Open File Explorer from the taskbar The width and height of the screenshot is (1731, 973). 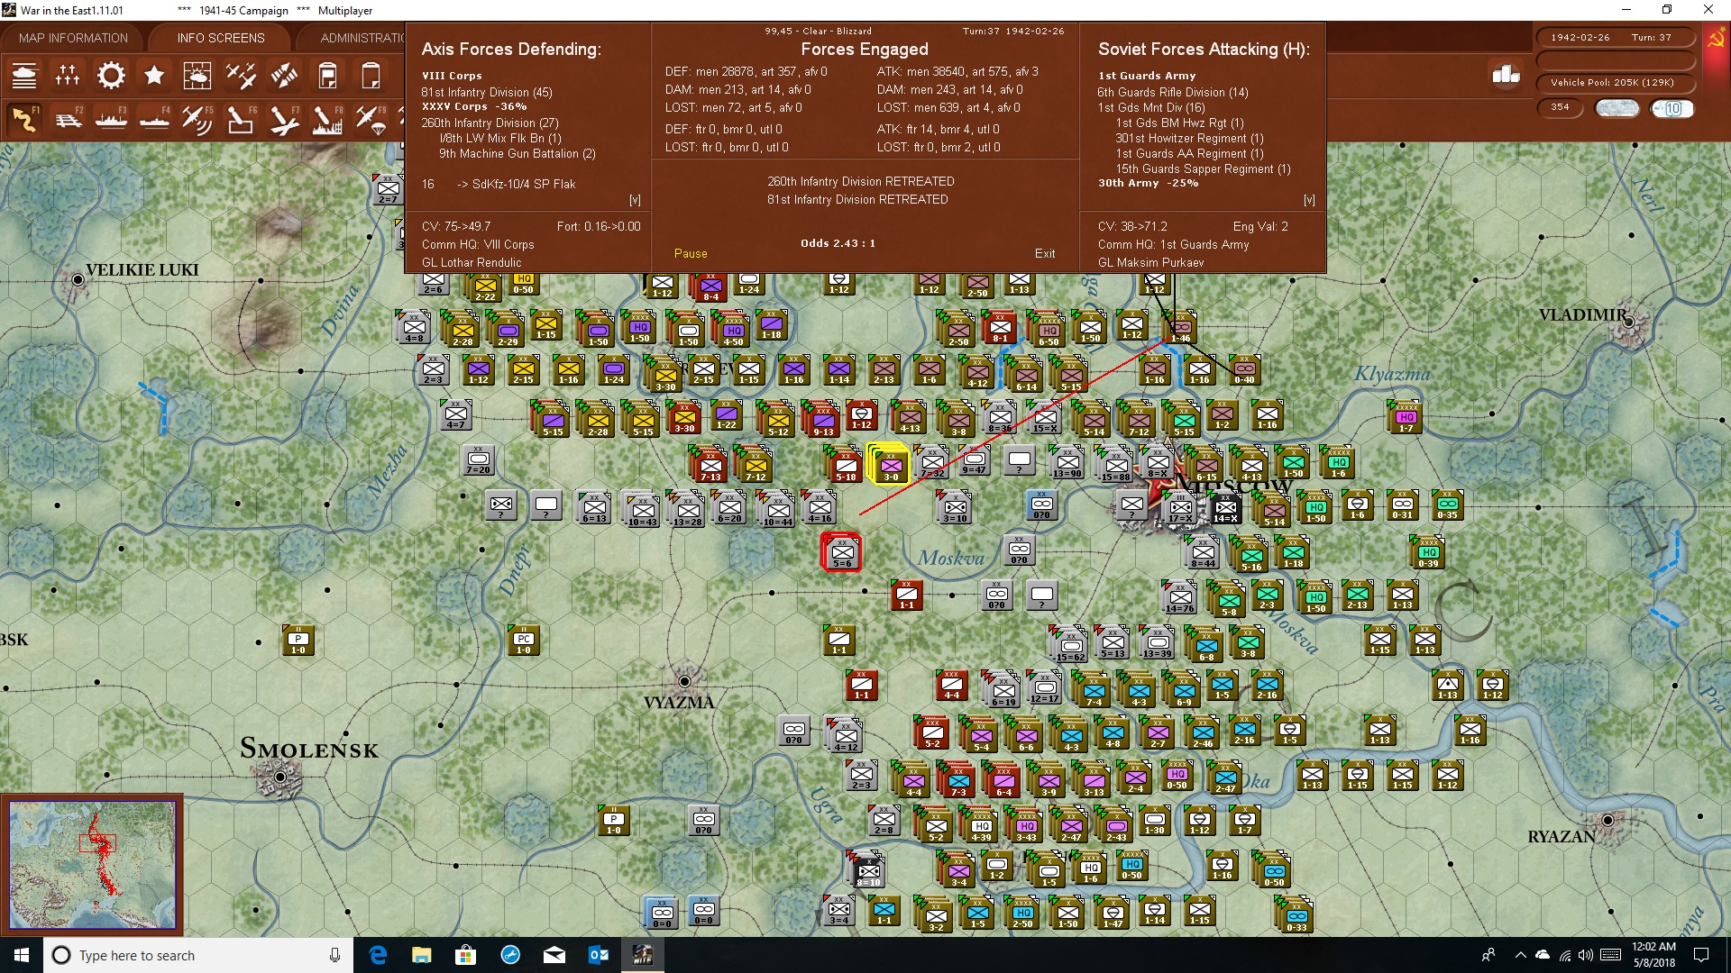pyautogui.click(x=422, y=955)
